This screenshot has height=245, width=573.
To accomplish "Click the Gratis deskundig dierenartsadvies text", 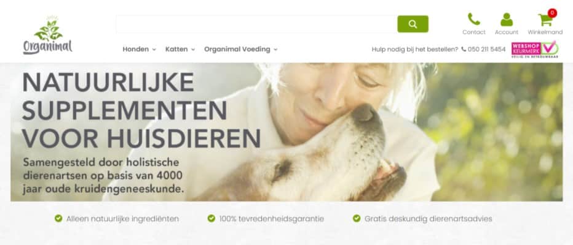I will (429, 219).
